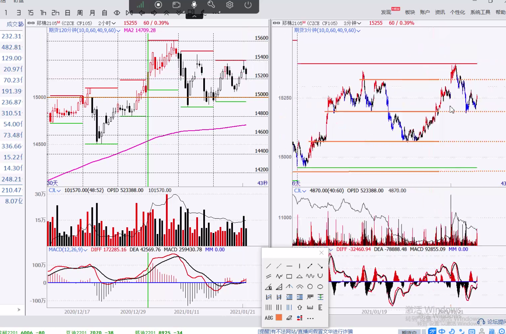Close the drawing tools palette
This screenshot has width=506, height=334.
(321, 253)
